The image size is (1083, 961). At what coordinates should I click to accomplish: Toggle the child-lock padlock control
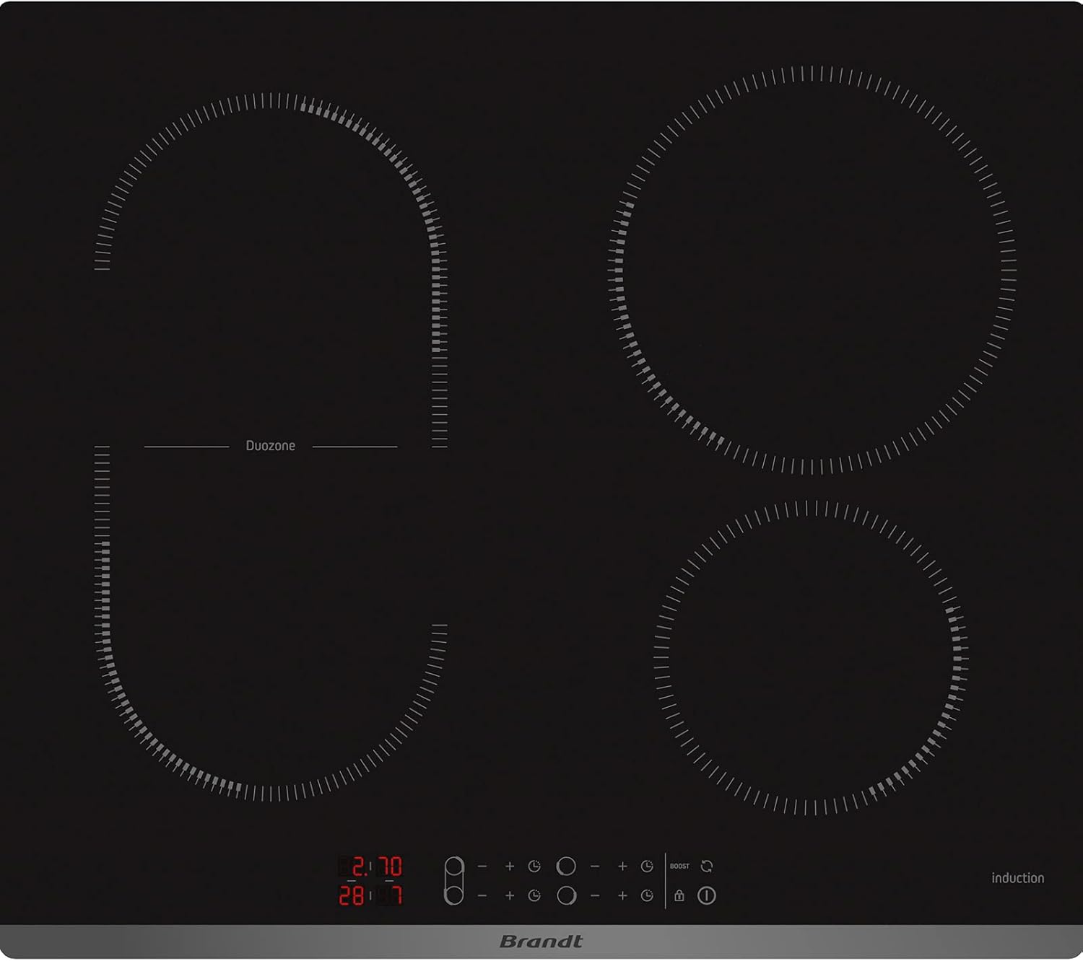[679, 896]
